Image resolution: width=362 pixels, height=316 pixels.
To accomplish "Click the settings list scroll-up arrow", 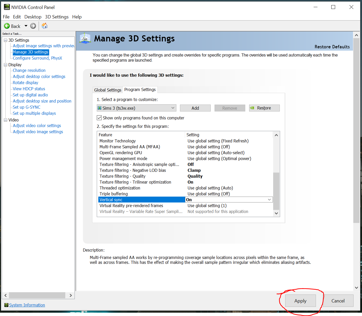I will pos(276,135).
